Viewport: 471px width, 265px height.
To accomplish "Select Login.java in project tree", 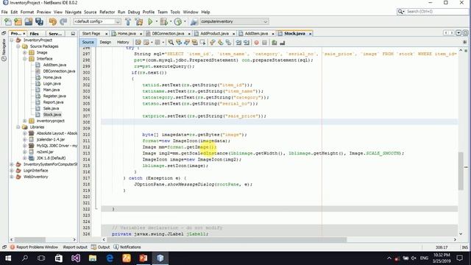I will 52,83.
